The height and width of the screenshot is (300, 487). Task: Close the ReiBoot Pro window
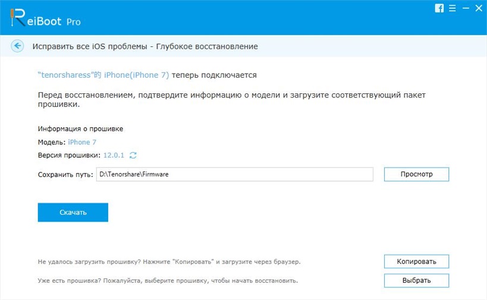[x=479, y=8]
